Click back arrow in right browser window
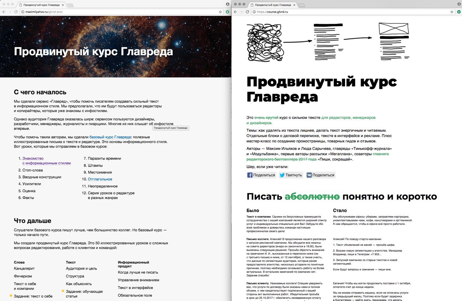Screen dimensions: 462x301 (236, 12)
